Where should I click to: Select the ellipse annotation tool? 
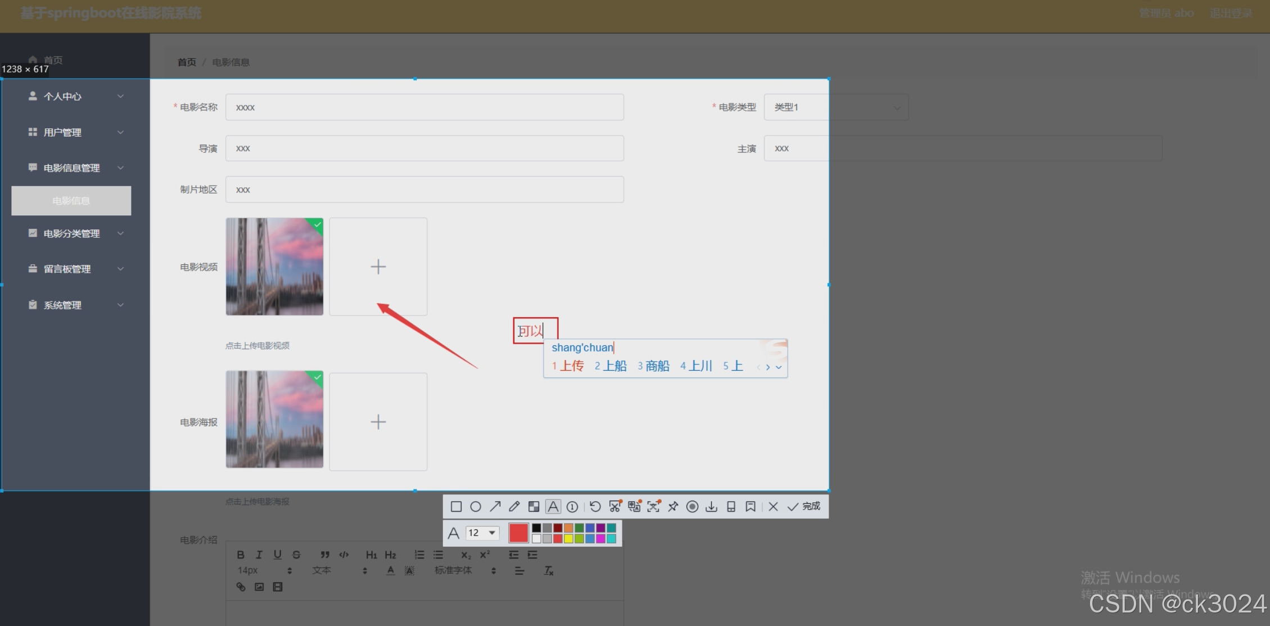point(476,507)
